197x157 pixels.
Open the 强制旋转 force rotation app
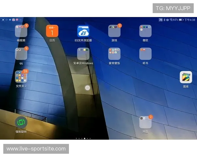(21, 122)
